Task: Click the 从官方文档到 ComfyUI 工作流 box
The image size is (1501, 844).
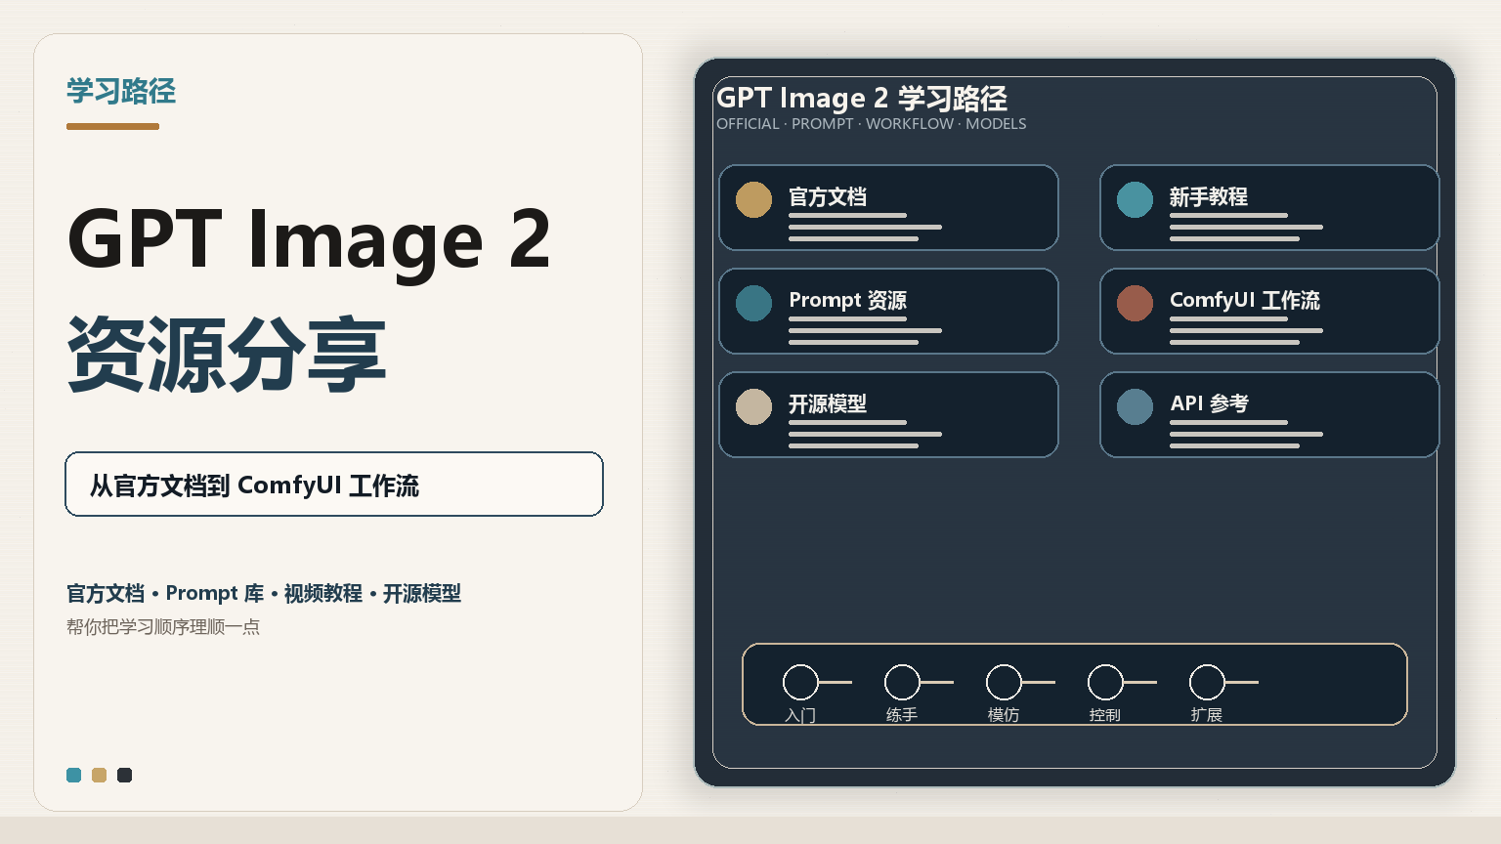Action: click(x=334, y=484)
